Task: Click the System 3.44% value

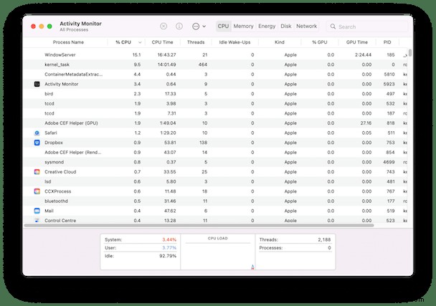Action: point(169,239)
